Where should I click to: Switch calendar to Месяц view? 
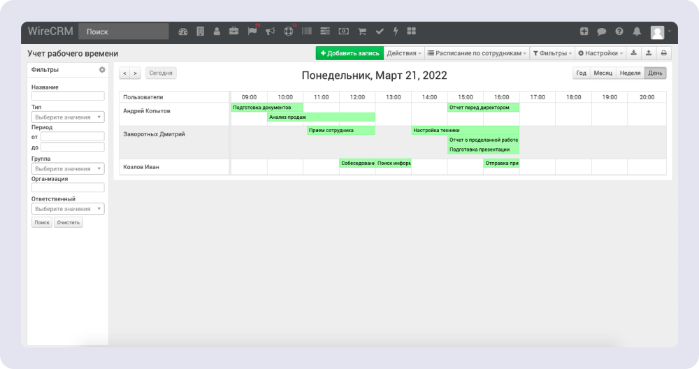point(603,73)
